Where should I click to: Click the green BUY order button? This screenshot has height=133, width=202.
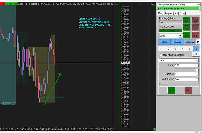tap(171, 90)
